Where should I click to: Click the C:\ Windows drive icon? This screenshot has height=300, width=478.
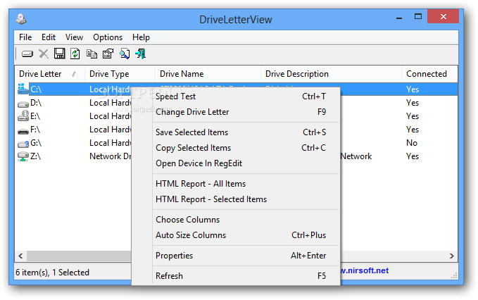pos(23,89)
